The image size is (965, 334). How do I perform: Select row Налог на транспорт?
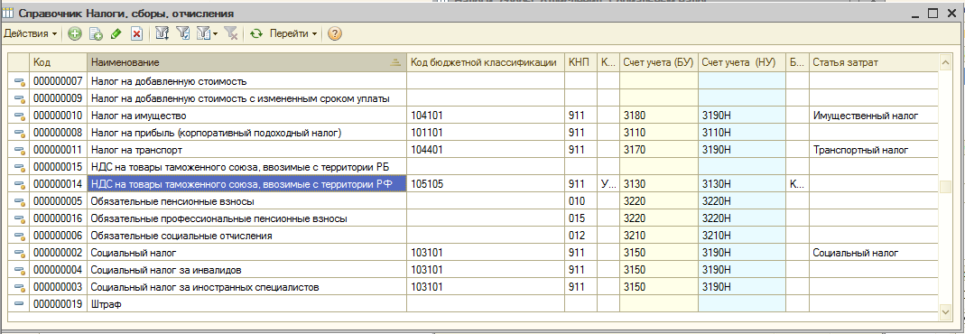point(246,150)
